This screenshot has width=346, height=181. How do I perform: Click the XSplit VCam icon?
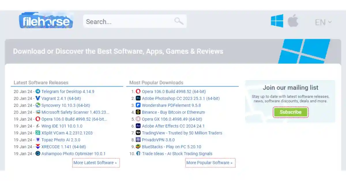[x=38, y=133]
